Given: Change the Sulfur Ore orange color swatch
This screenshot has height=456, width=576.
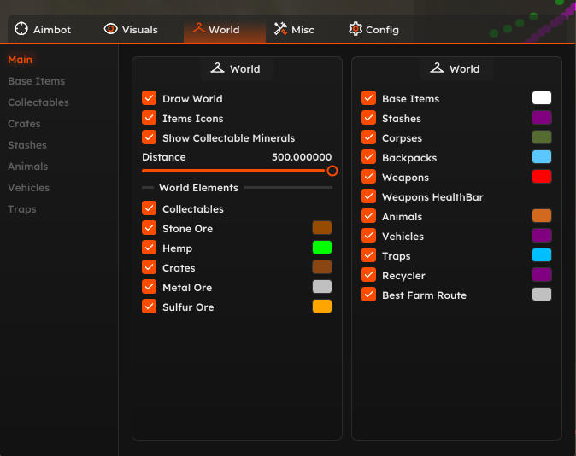Looking at the screenshot, I should 322,307.
